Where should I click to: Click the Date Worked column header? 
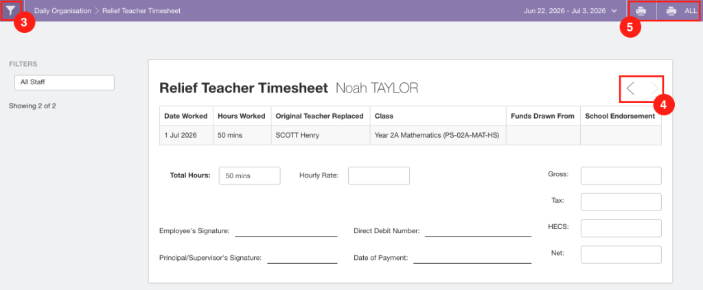186,116
